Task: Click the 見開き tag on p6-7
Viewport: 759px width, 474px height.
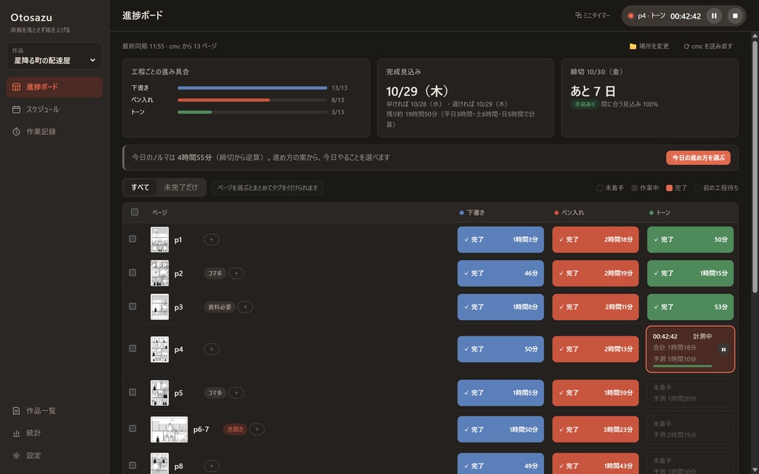Action: tap(235, 429)
